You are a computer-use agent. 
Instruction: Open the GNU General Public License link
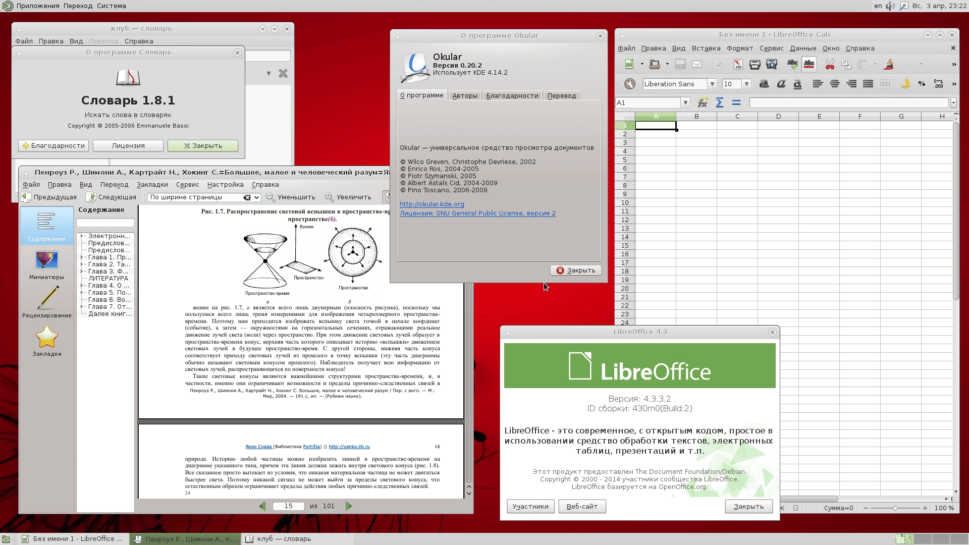477,213
